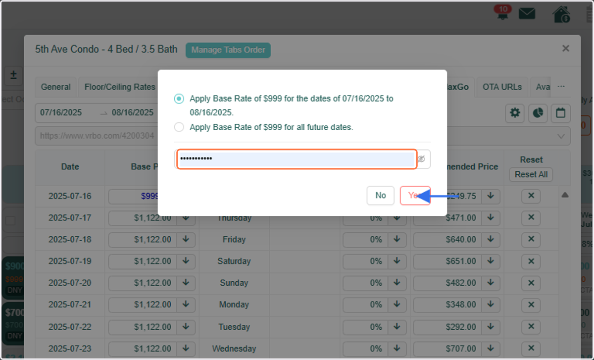Viewport: 594px width, 360px height.
Task: Click the start date field 07/16/2025
Action: 61,112
